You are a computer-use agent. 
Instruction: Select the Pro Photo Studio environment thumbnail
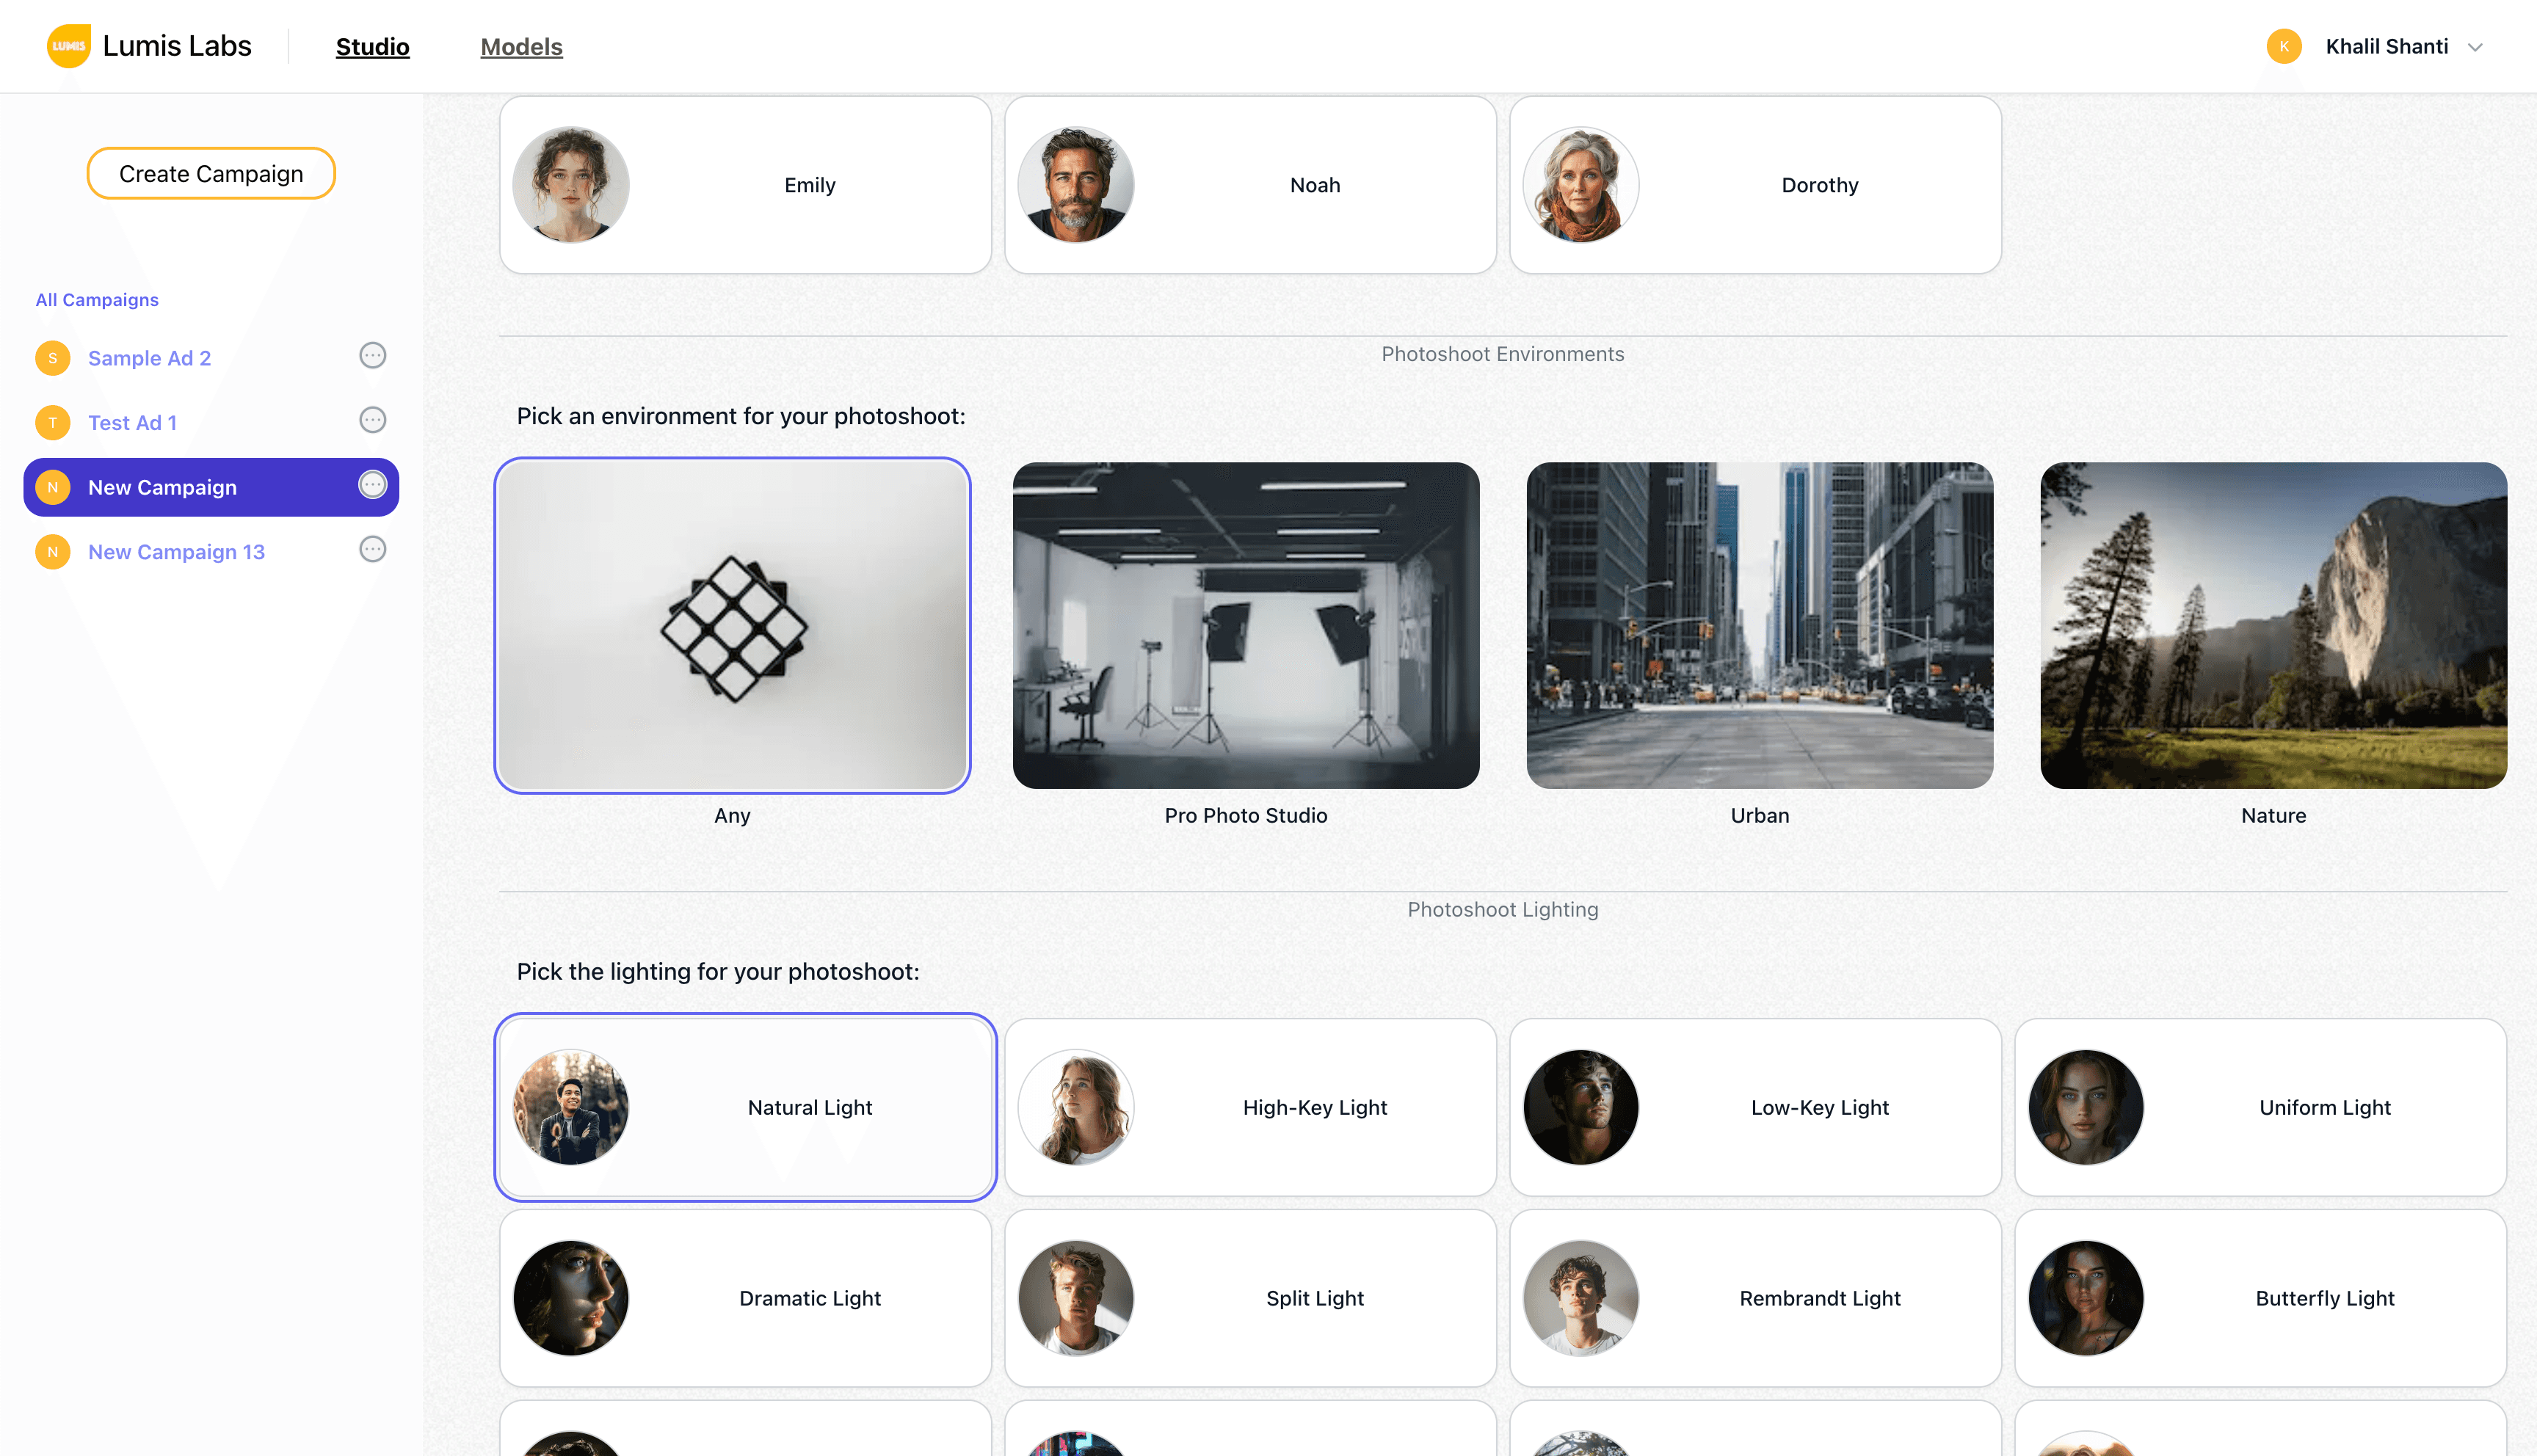(1244, 624)
